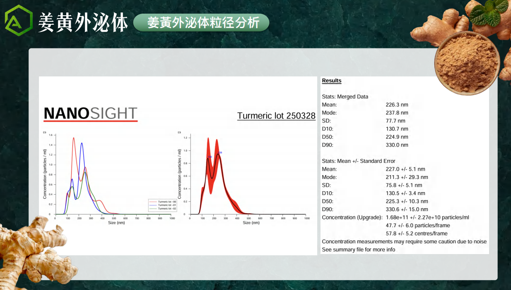Click the green hexagon logo

pyautogui.click(x=19, y=21)
